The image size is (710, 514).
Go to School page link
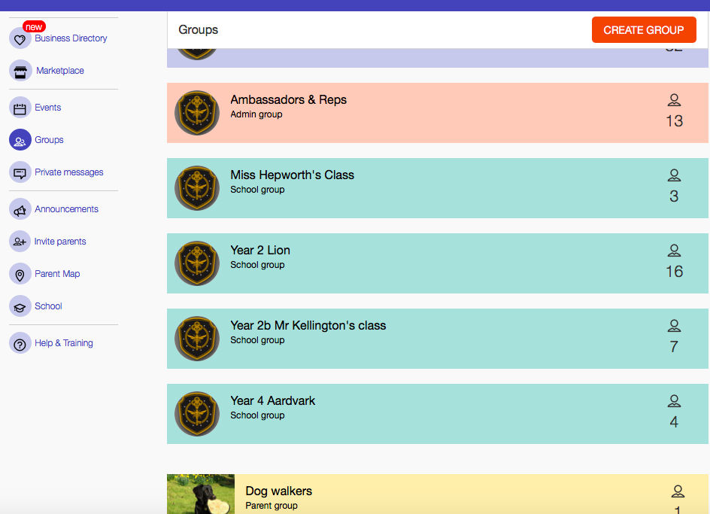pos(48,306)
